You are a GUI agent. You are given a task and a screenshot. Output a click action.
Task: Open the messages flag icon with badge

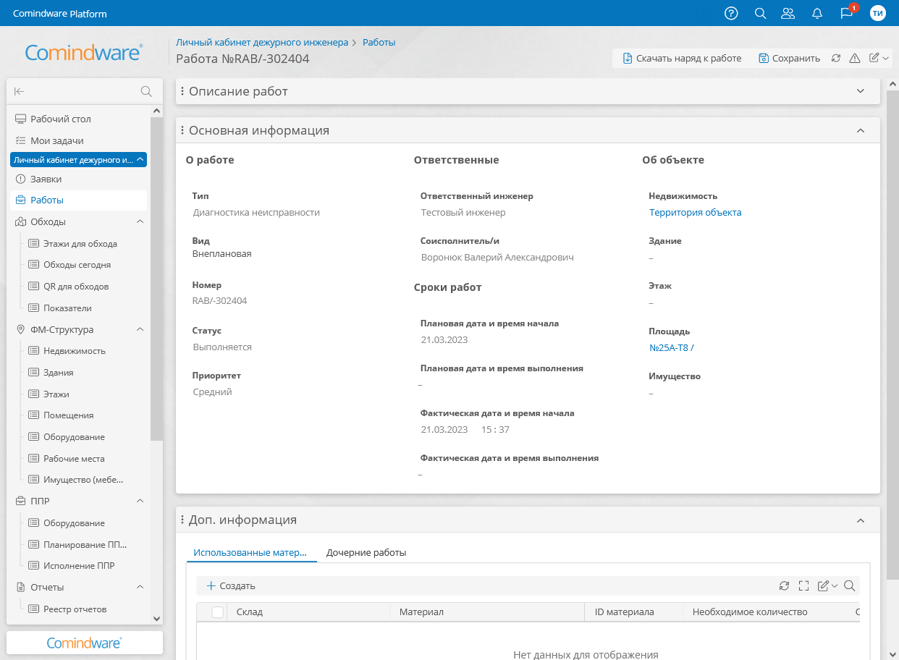[846, 13]
